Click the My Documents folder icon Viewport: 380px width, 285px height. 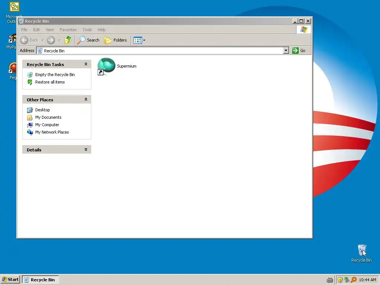click(x=30, y=118)
